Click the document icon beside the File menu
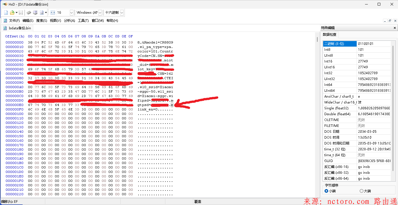Screen dimensions: 398x205 5,20
